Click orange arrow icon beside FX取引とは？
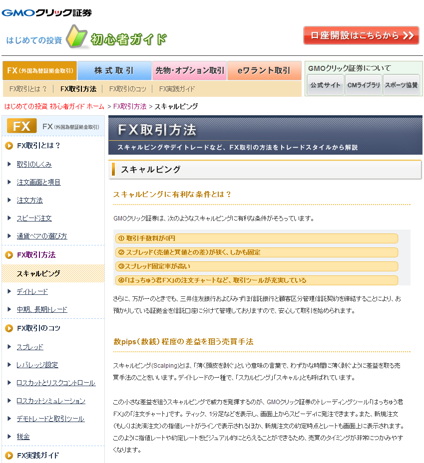424x463 pixels. tap(9, 146)
